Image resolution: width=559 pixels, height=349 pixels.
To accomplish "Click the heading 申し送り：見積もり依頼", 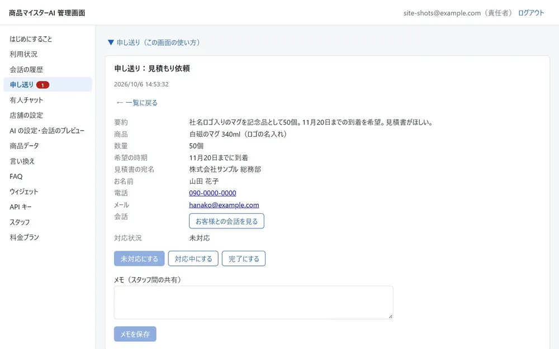I will [x=152, y=68].
